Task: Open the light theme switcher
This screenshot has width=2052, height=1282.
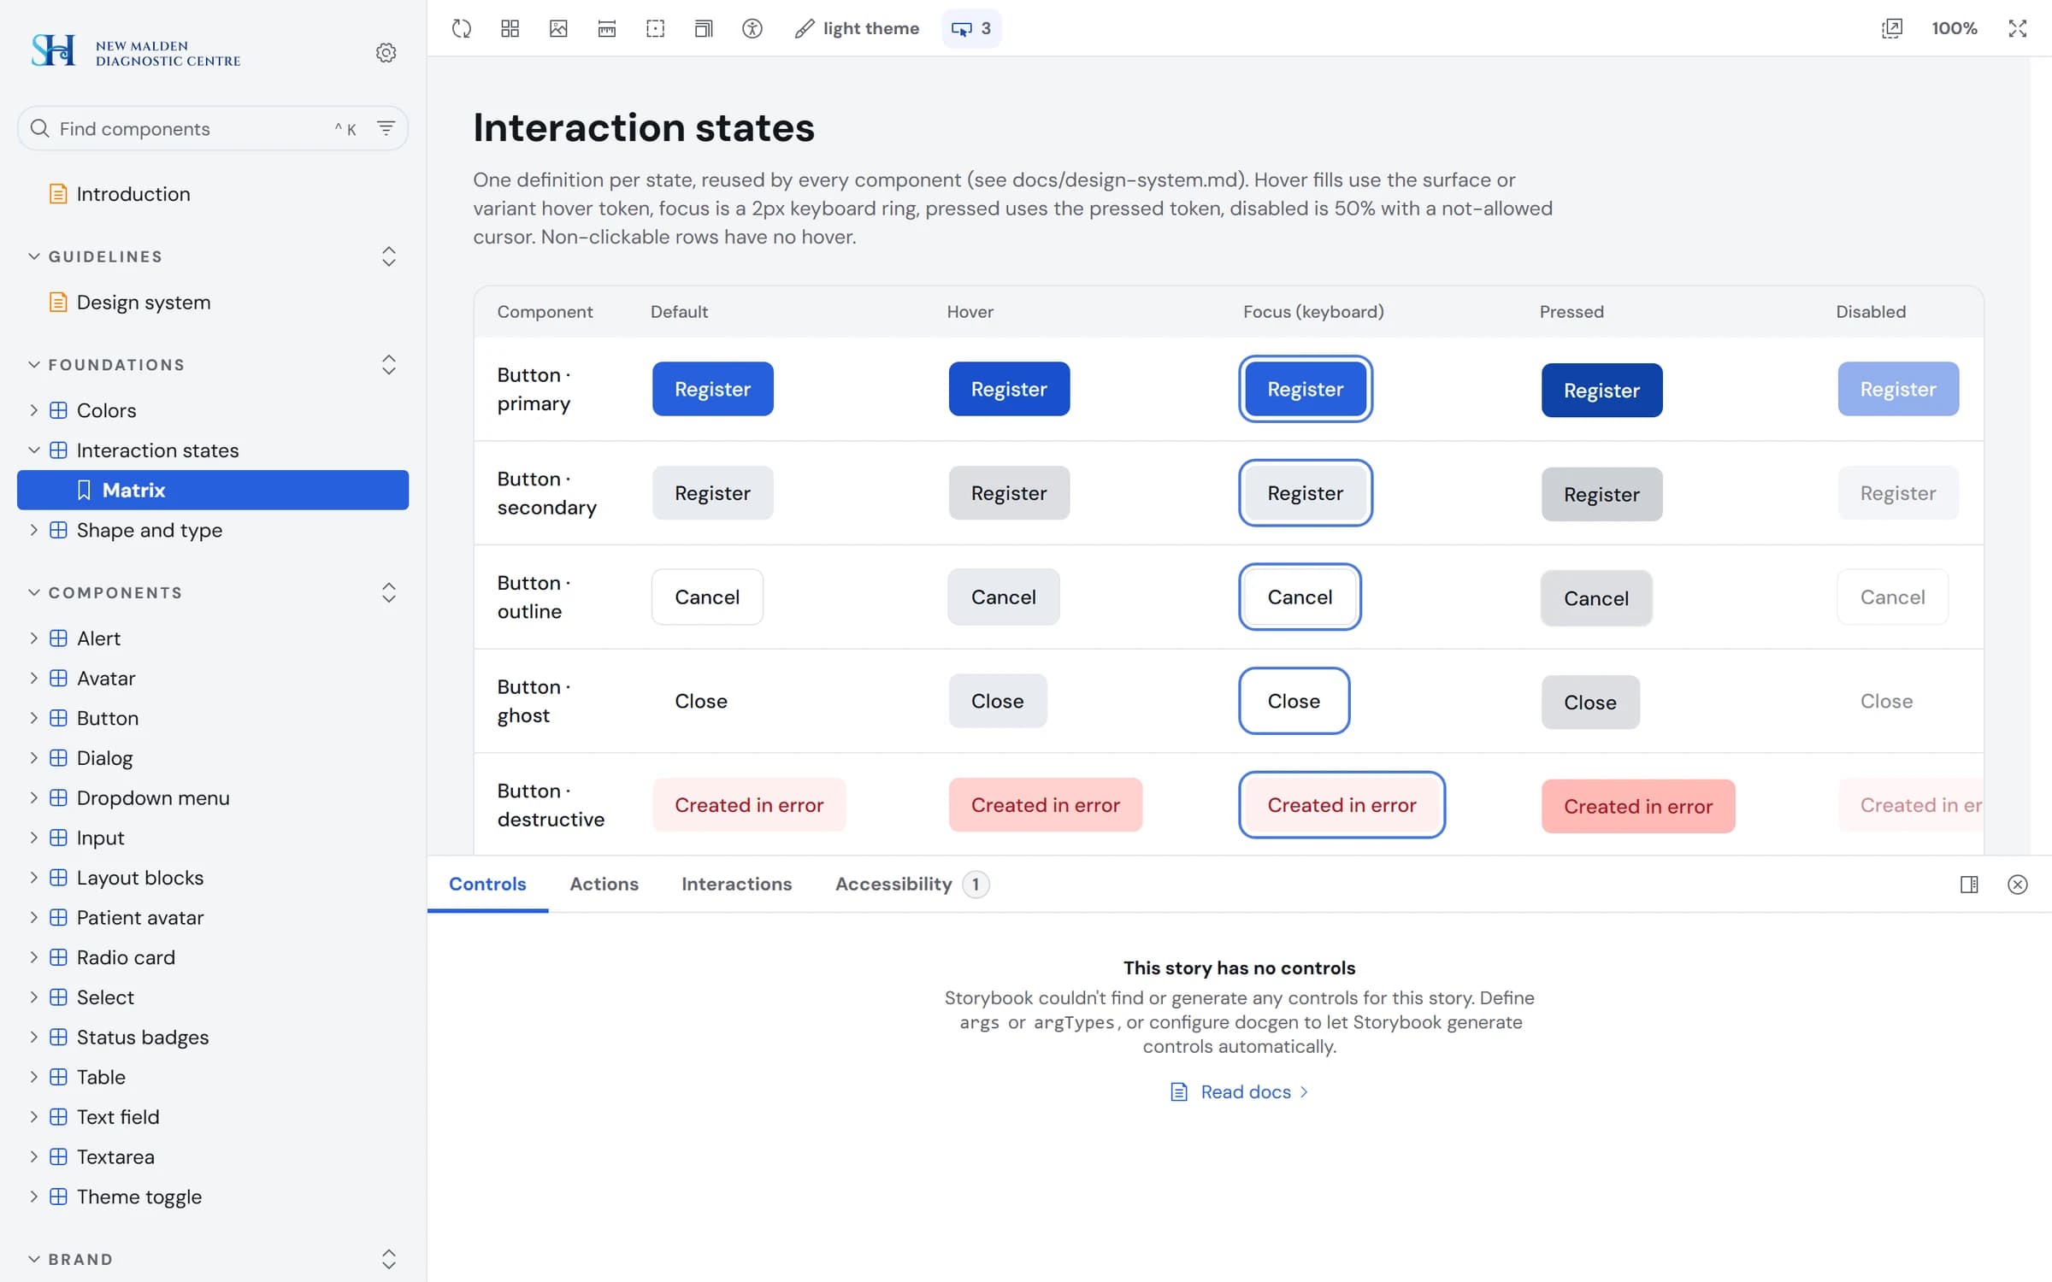Action: tap(857, 28)
